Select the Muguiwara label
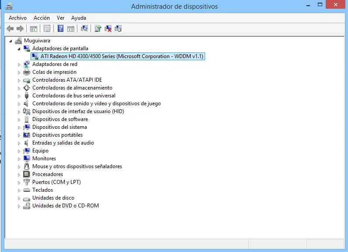 37,41
